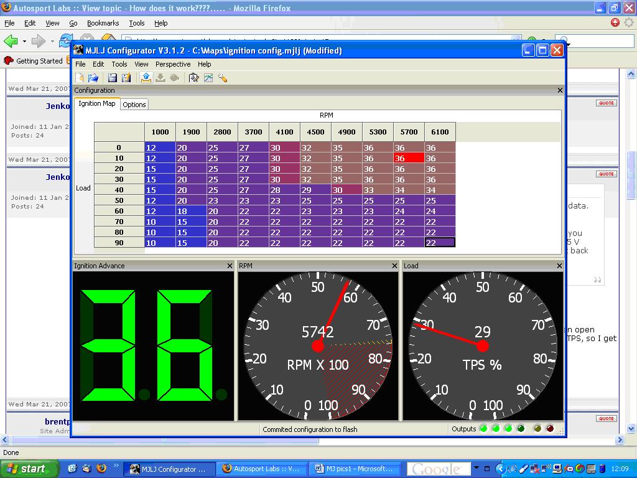Click the red Getting Started bookmark icon

[x=9, y=61]
